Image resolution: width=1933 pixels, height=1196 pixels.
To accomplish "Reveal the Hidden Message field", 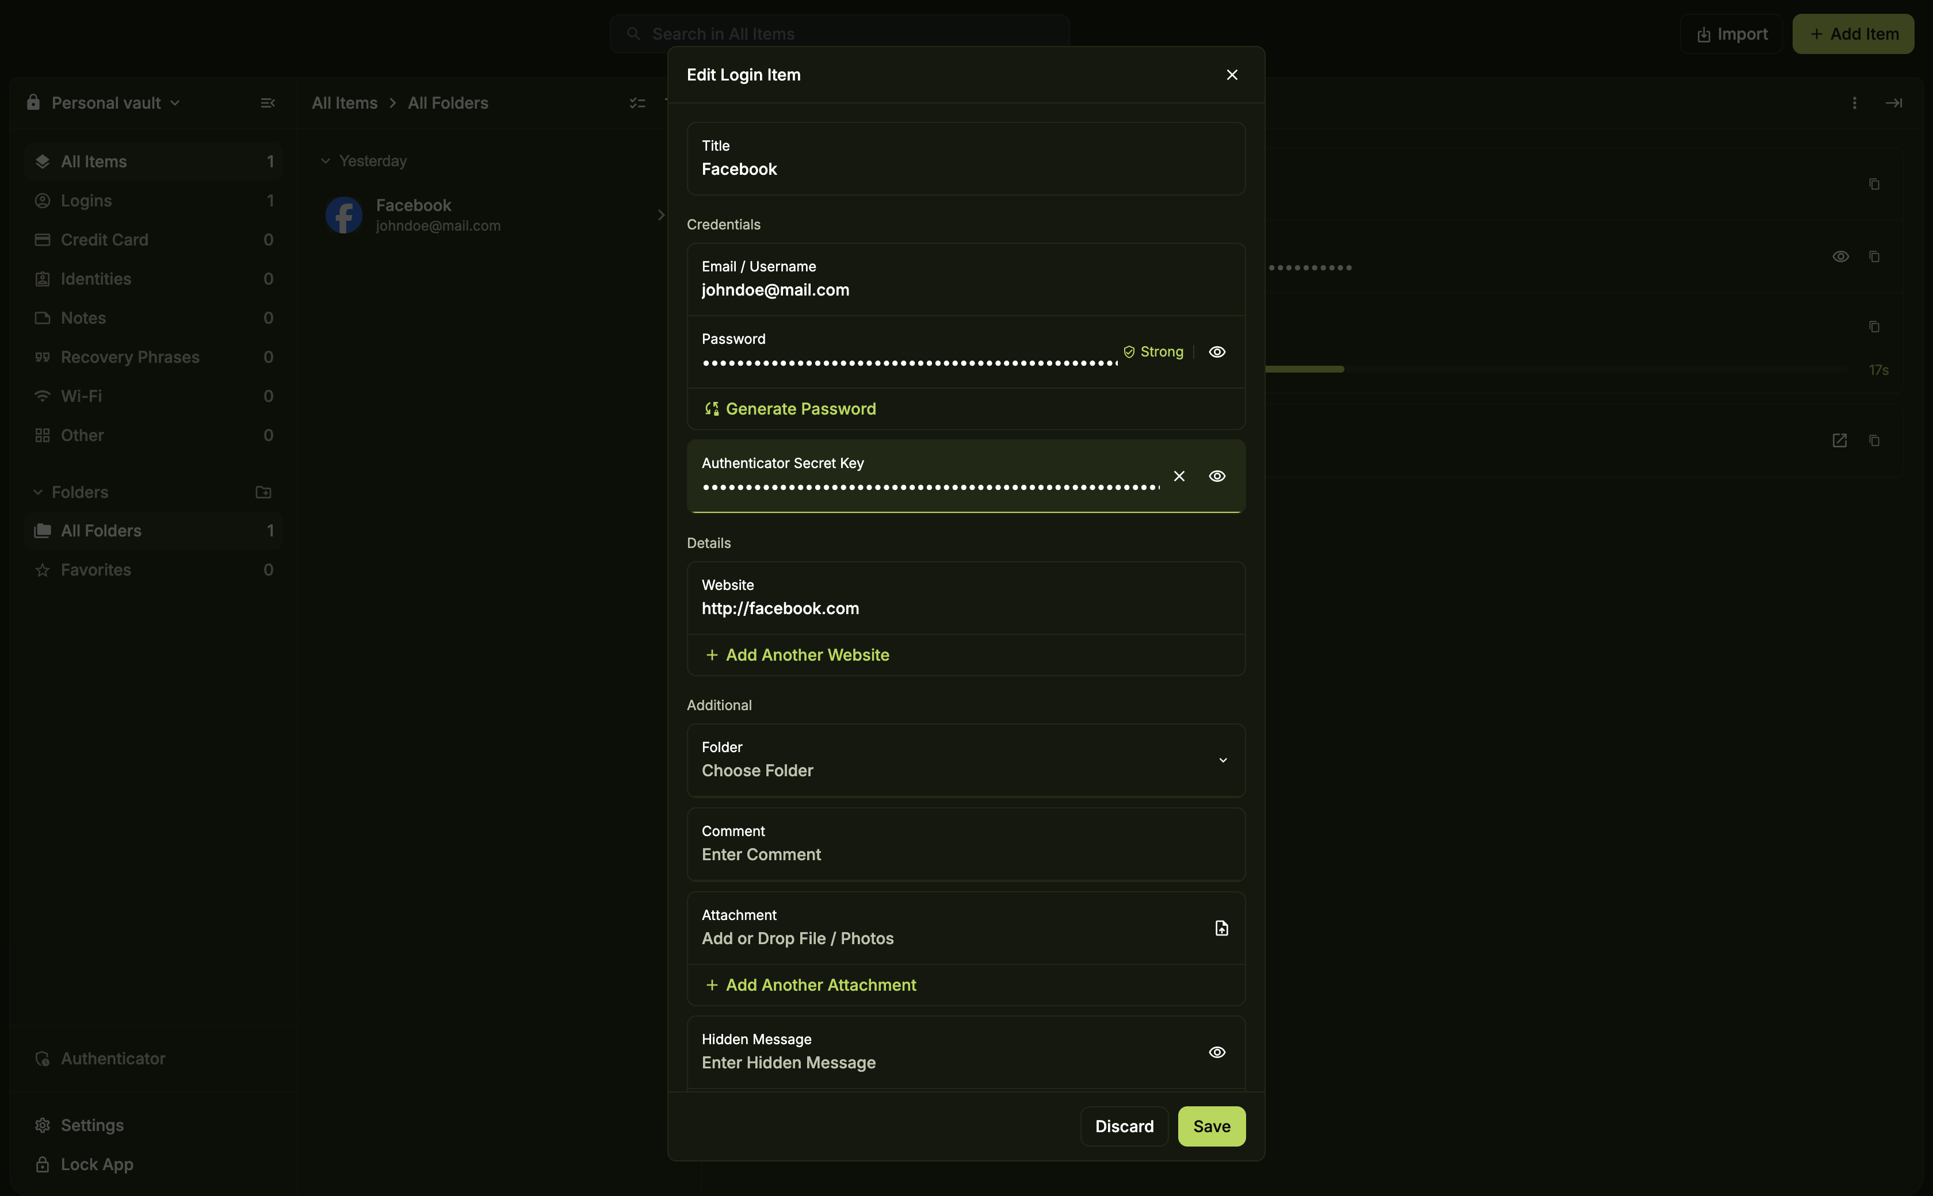I will pos(1217,1052).
